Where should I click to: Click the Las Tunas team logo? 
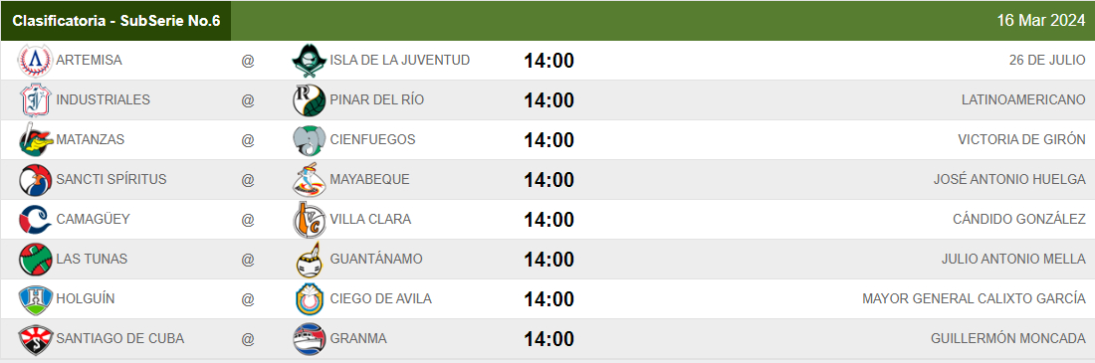tap(35, 259)
